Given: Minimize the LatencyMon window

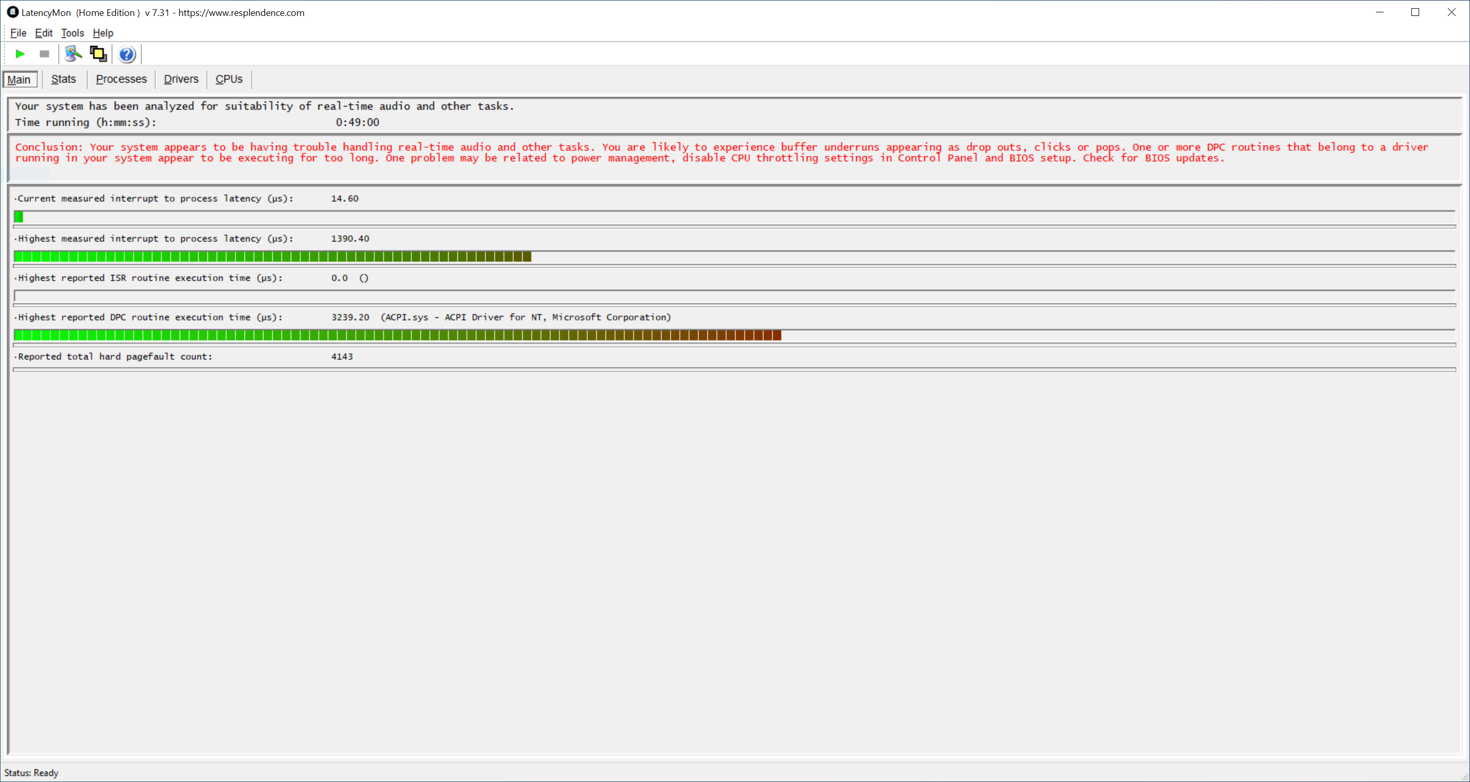Looking at the screenshot, I should pyautogui.click(x=1380, y=12).
